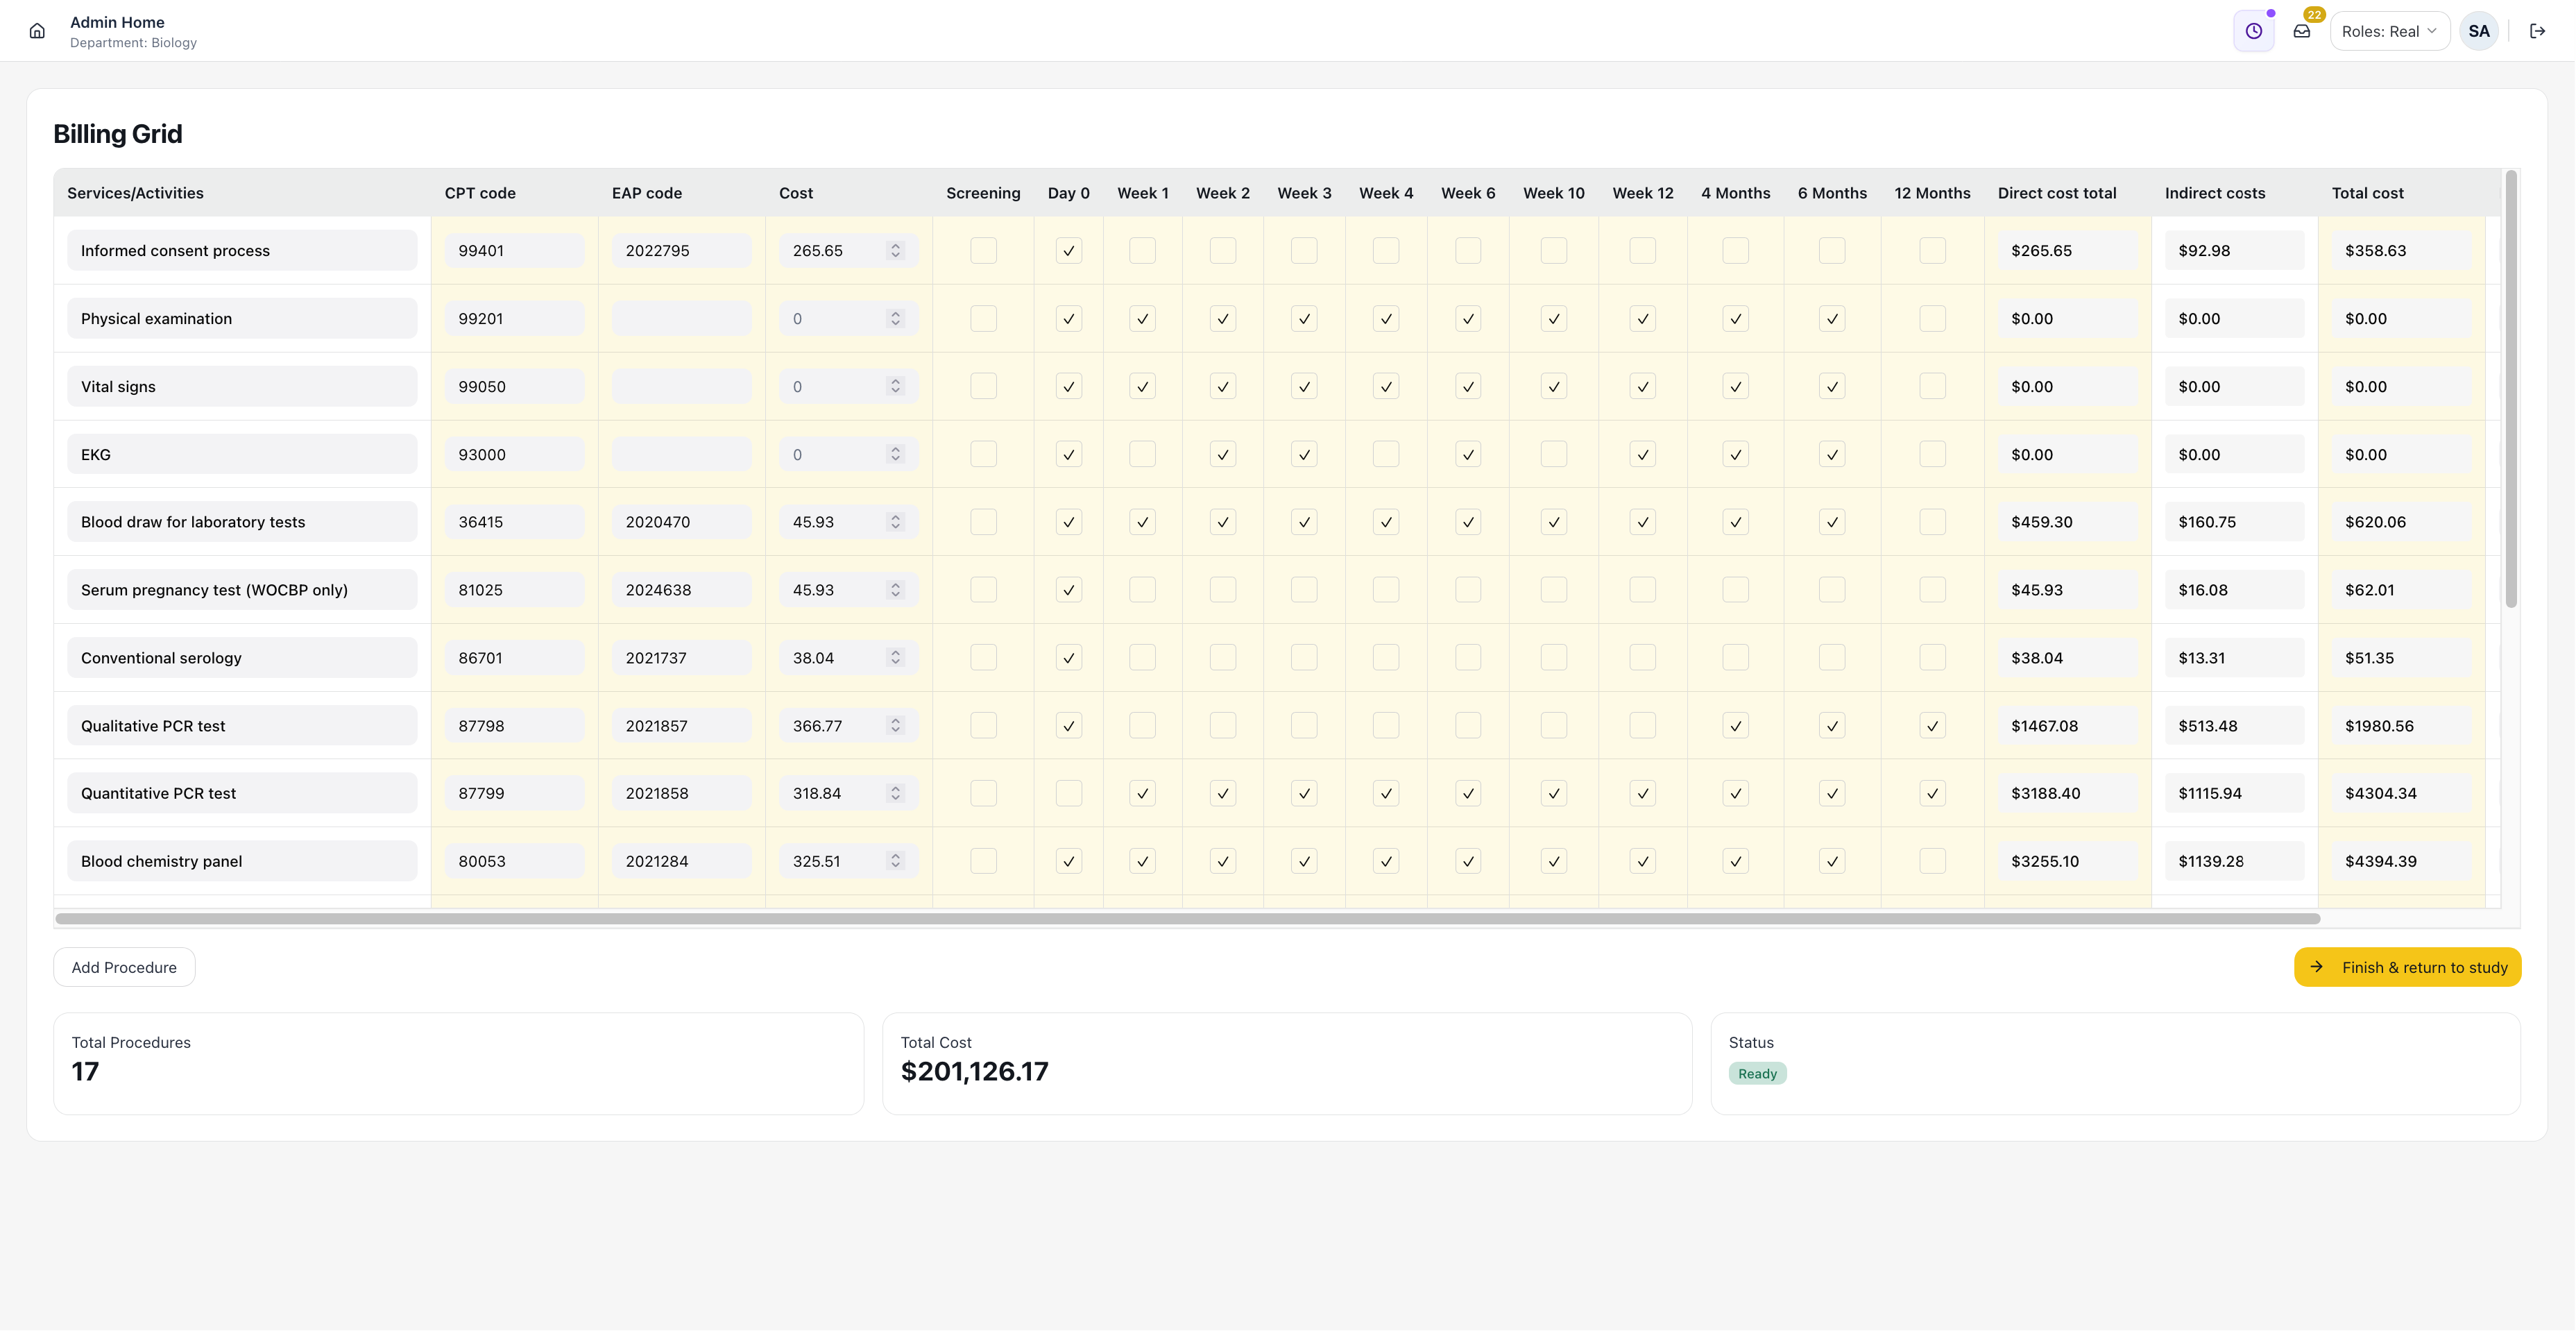
Task: Click the Add Procedure button
Action: (124, 967)
